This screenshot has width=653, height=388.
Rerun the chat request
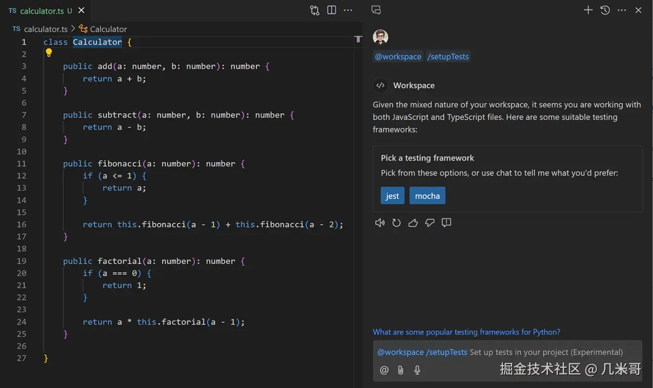(x=396, y=223)
